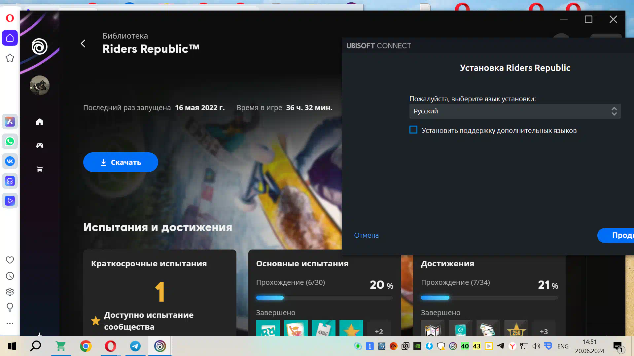Switch to Telegram in the taskbar
This screenshot has width=634, height=356.
pyautogui.click(x=135, y=346)
